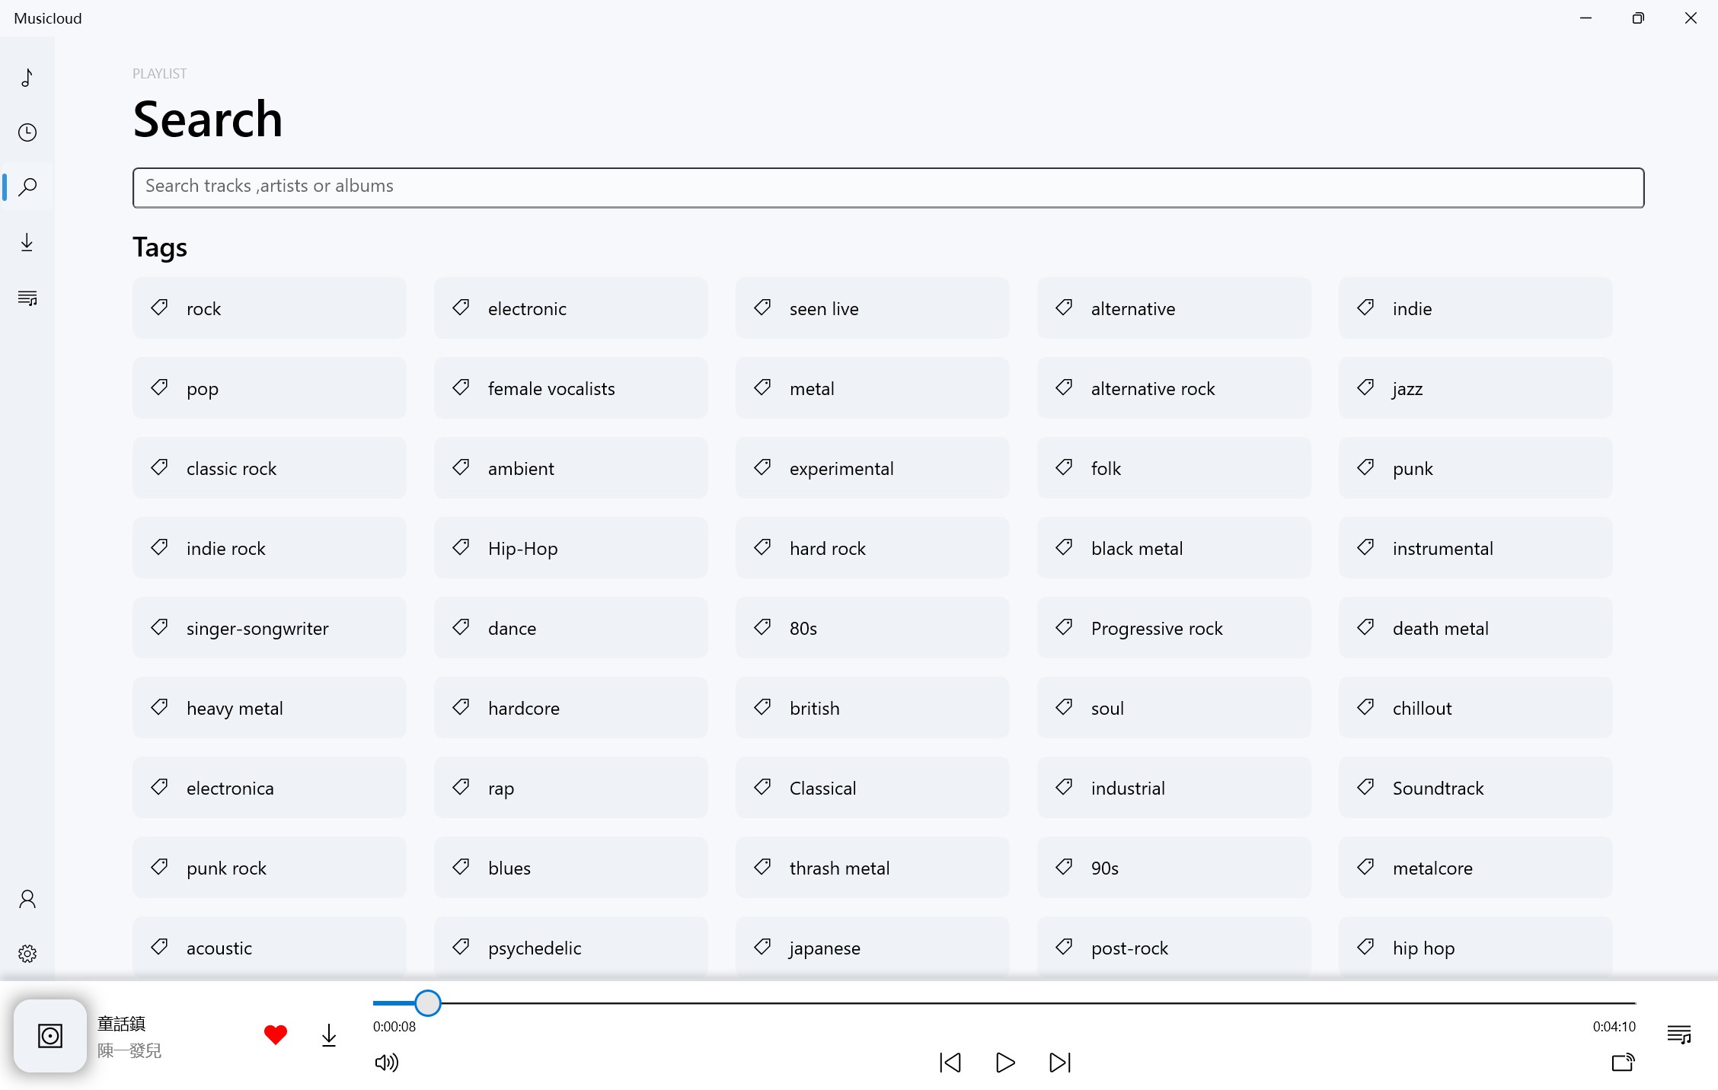
Task: Open the user account panel
Action: tap(27, 899)
